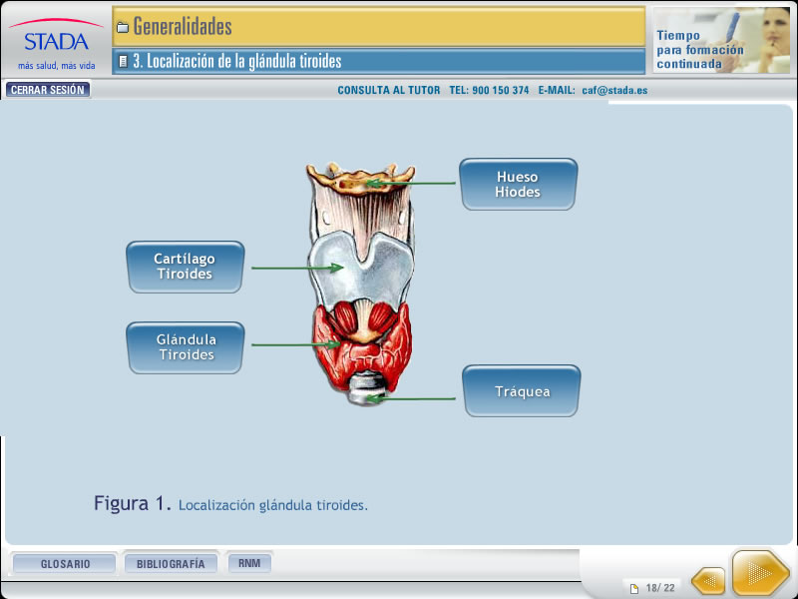Screen dimensions: 798x599
Task: Click the CERRAR SESIÓN button
Action: tap(48, 90)
